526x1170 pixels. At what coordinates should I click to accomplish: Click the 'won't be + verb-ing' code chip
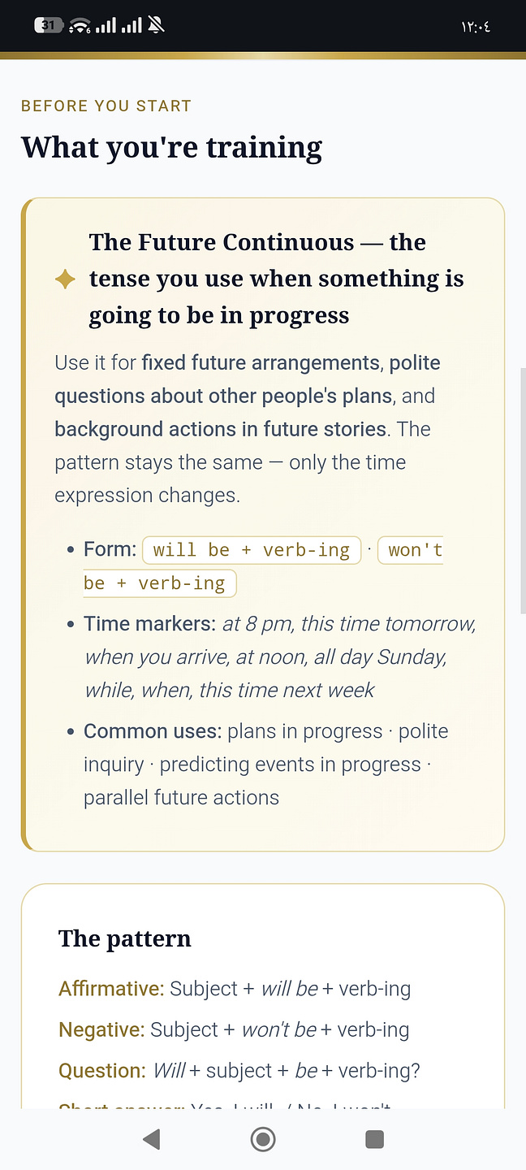[263, 566]
